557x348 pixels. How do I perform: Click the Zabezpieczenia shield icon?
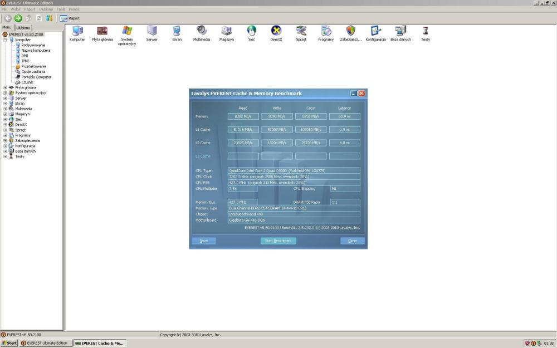(351, 31)
